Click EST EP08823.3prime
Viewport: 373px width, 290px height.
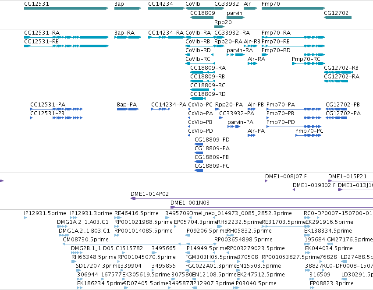click(312, 288)
